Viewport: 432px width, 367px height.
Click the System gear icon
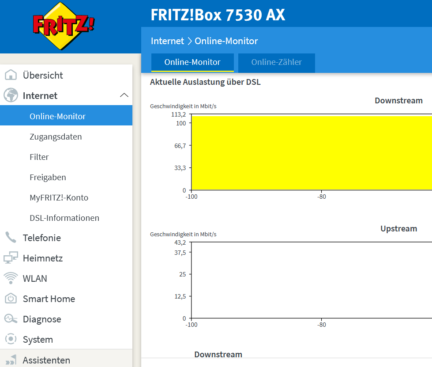pyautogui.click(x=11, y=339)
